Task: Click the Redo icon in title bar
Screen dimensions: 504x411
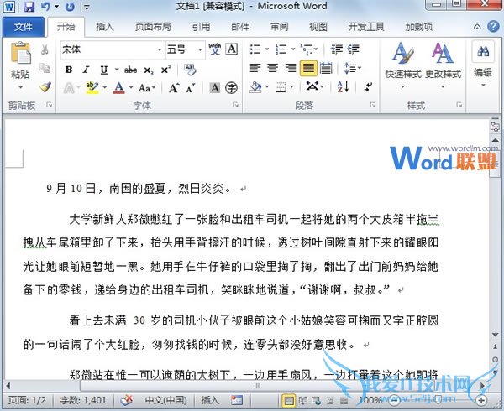Action: coord(70,6)
